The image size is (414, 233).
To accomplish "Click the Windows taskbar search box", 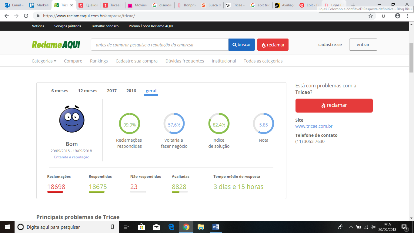I will pyautogui.click(x=67, y=227).
